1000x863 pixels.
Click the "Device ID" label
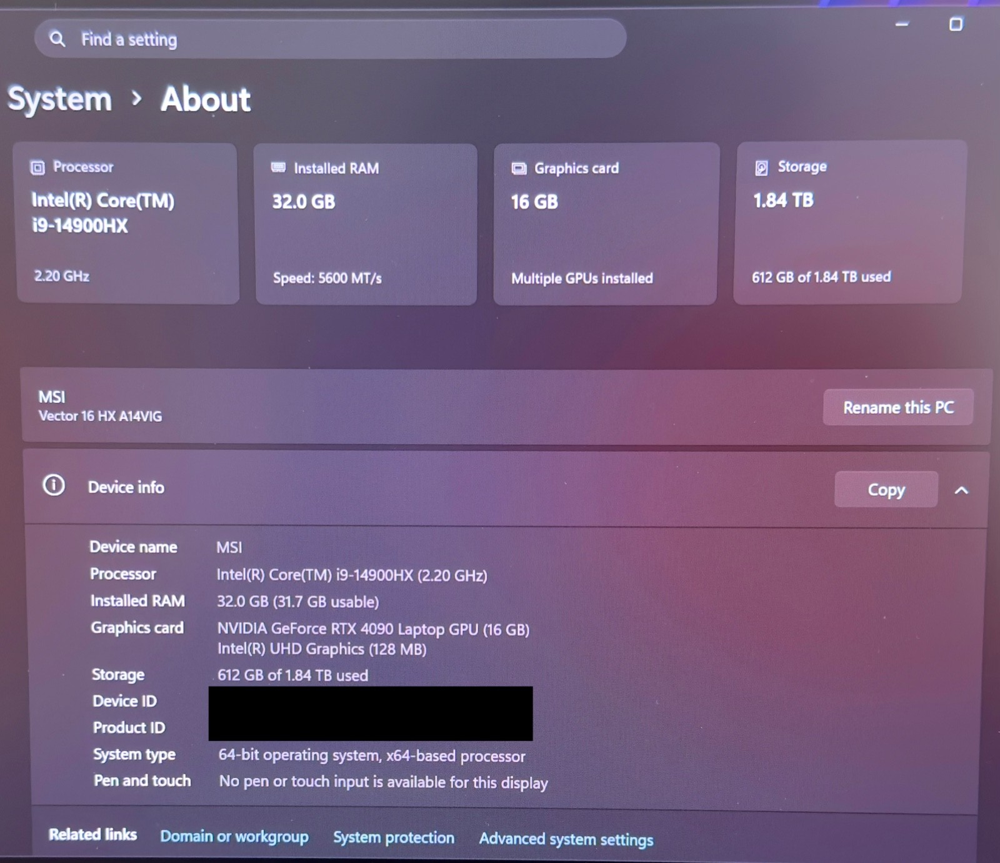pos(124,701)
